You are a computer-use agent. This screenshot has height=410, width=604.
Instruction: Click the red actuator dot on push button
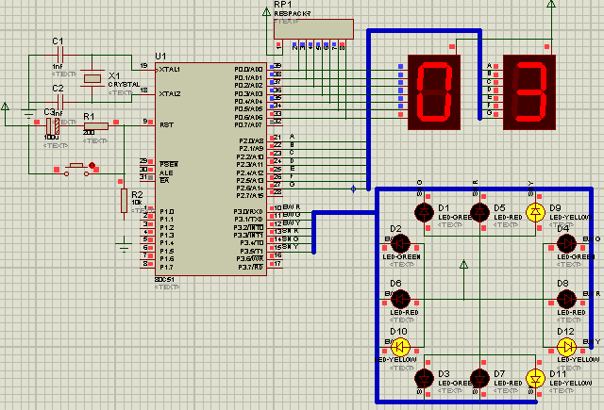[x=92, y=165]
